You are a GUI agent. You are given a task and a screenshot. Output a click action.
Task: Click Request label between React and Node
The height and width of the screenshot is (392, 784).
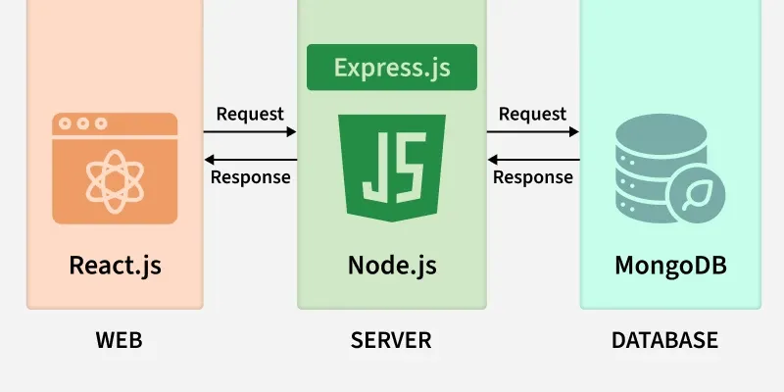[x=250, y=115]
